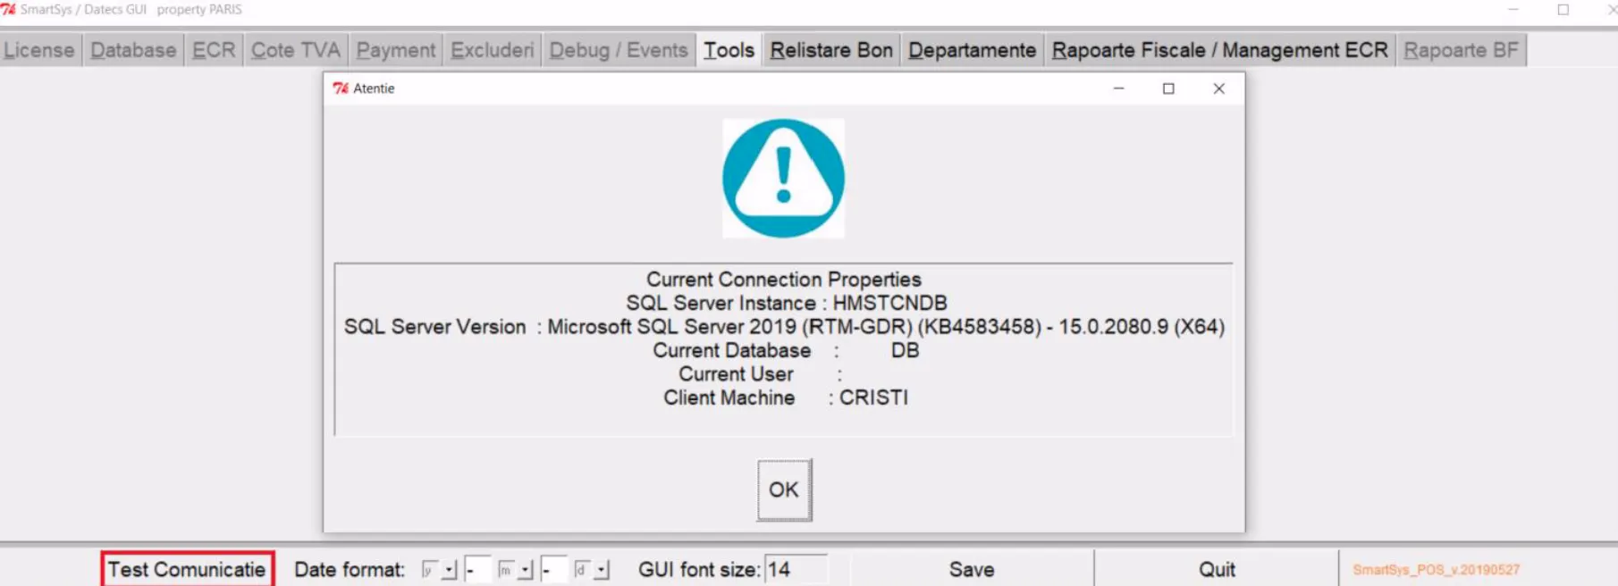
Task: Click the Quit button
Action: pyautogui.click(x=1217, y=569)
